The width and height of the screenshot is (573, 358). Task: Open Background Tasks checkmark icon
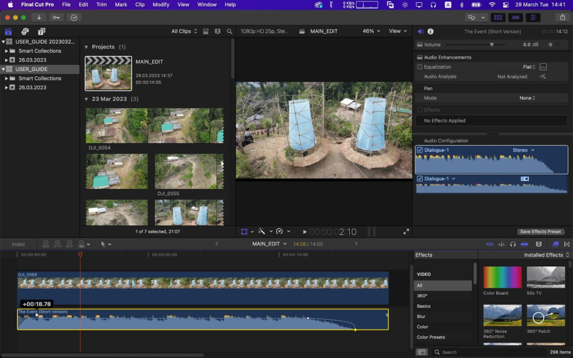74,17
